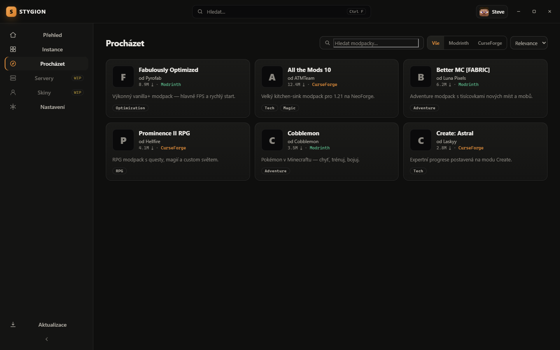Click the Stygion logo icon
This screenshot has height=350, width=560.
11,12
